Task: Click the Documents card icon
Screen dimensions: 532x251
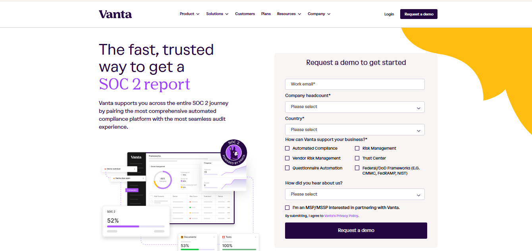Action: click(x=182, y=237)
